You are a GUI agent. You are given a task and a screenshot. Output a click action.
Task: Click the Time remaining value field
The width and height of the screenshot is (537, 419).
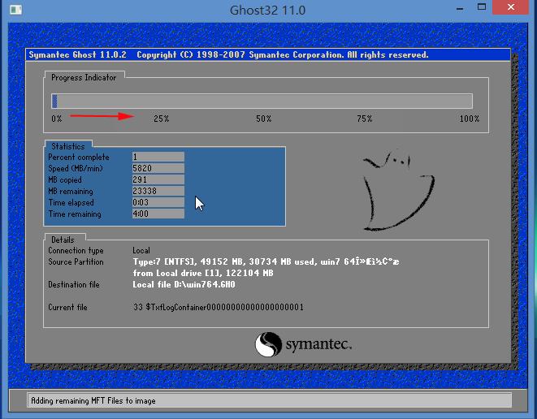(158, 214)
